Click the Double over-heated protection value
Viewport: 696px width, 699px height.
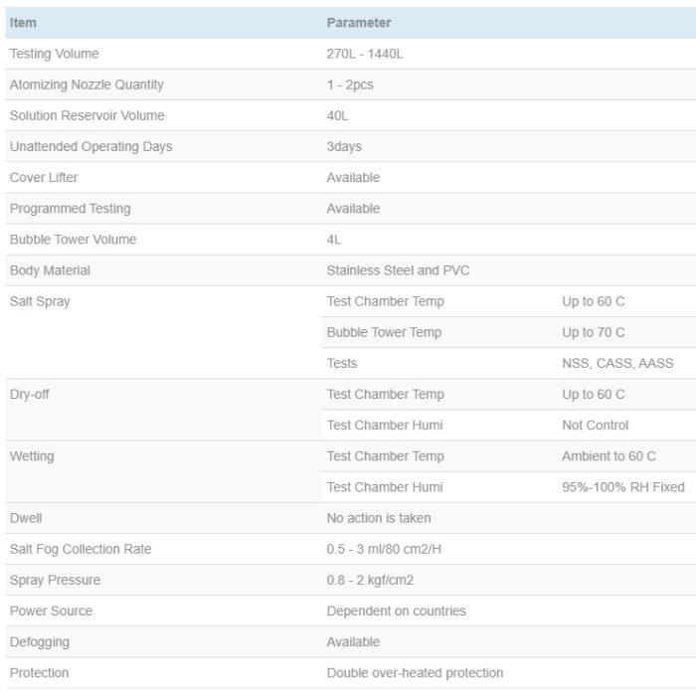[415, 672]
